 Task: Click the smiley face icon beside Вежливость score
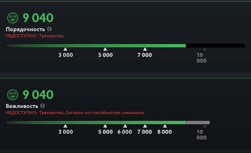13,95
